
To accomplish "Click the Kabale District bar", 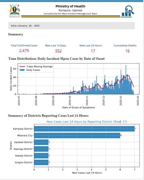I will click(x=41, y=156).
